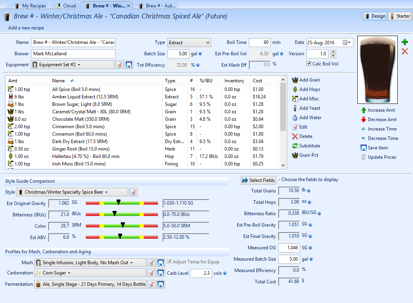Click the Select Fields button

click(x=258, y=180)
